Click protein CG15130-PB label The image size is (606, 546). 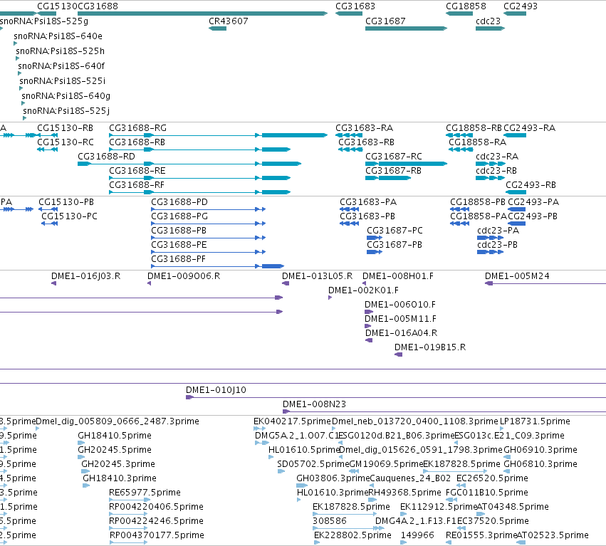[66, 202]
